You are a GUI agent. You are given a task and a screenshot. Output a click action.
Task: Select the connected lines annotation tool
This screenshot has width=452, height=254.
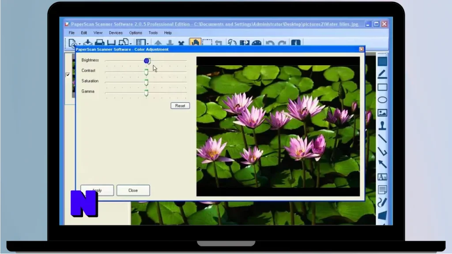tap(382, 151)
